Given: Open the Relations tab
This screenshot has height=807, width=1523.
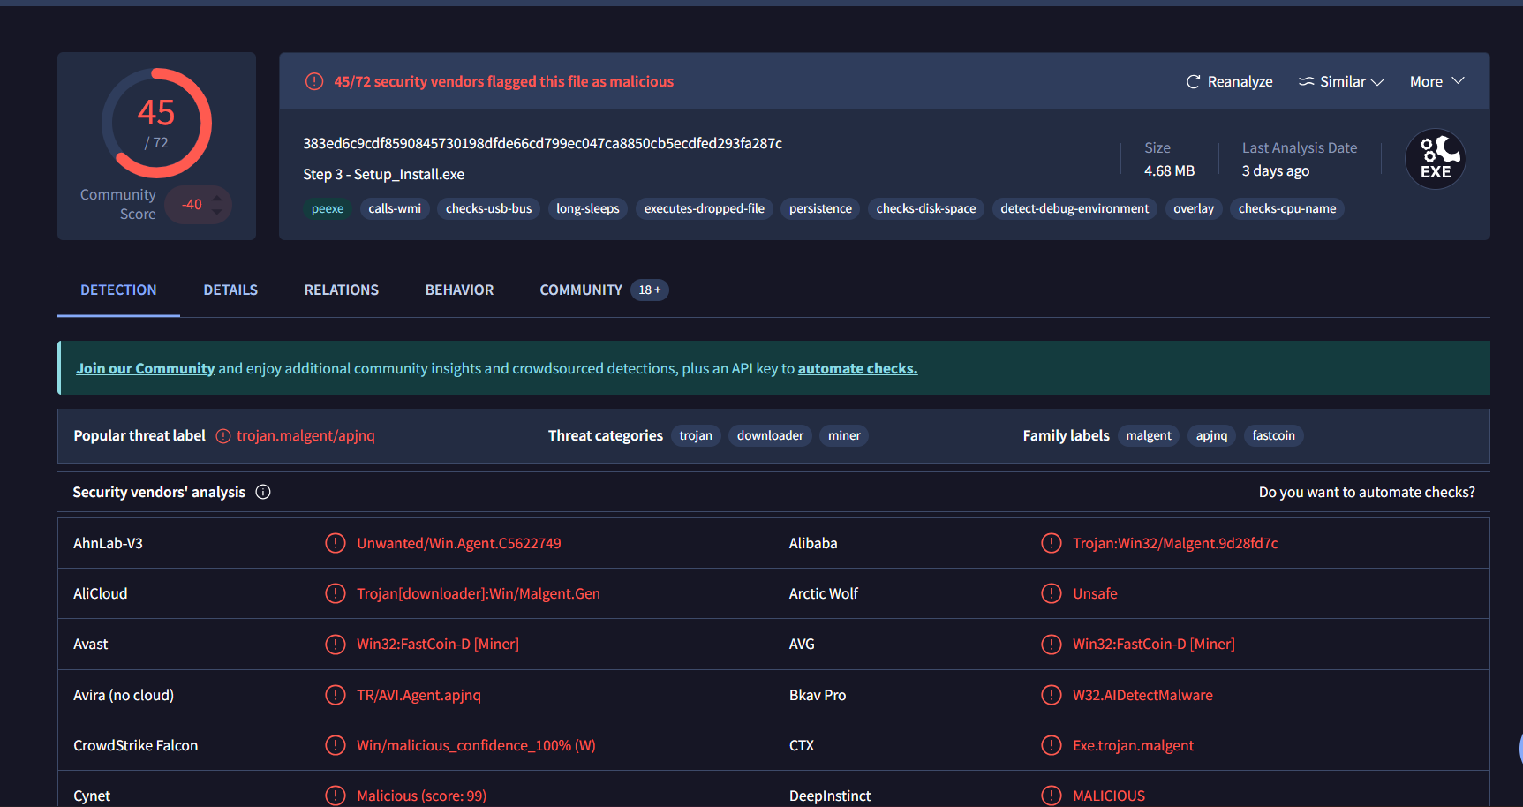Looking at the screenshot, I should (341, 290).
